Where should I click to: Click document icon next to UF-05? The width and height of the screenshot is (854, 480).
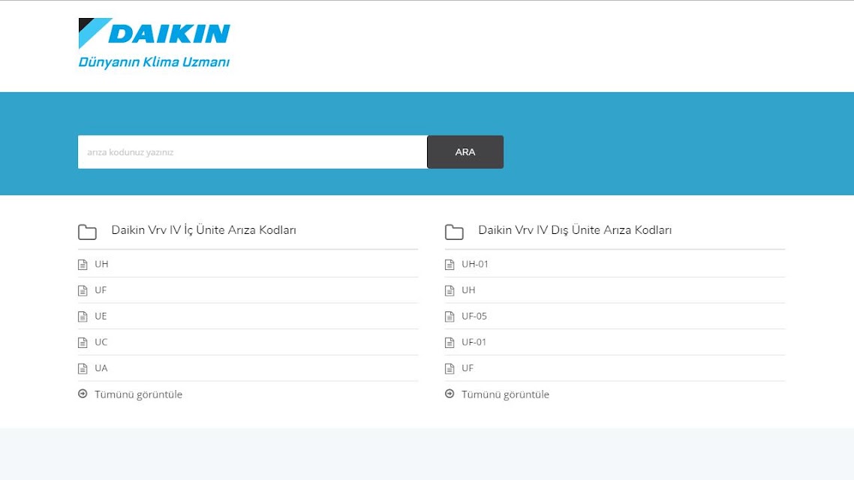click(x=450, y=316)
